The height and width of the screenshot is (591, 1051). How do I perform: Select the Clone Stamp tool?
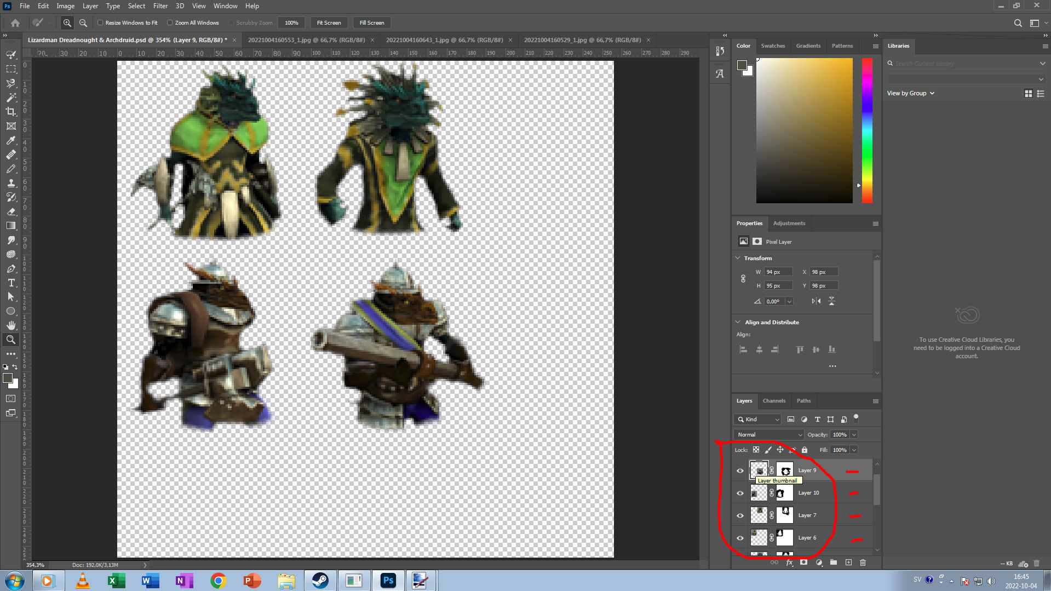pyautogui.click(x=11, y=183)
